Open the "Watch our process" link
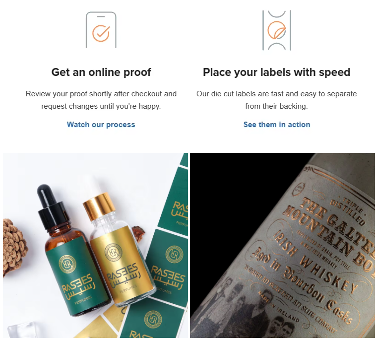Viewport: 376px width, 342px height. coord(101,125)
